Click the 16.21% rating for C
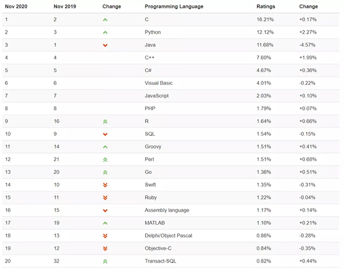This screenshot has height=270, width=344. [265, 19]
